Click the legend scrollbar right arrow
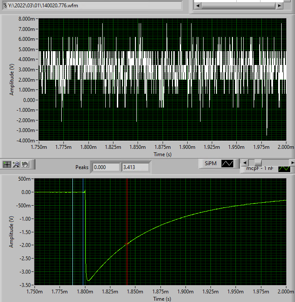Image resolution: width=295 pixels, height=302 pixels. point(292,163)
